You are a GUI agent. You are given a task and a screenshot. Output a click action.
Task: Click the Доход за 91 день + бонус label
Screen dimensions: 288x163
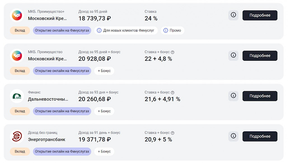[x=99, y=133]
